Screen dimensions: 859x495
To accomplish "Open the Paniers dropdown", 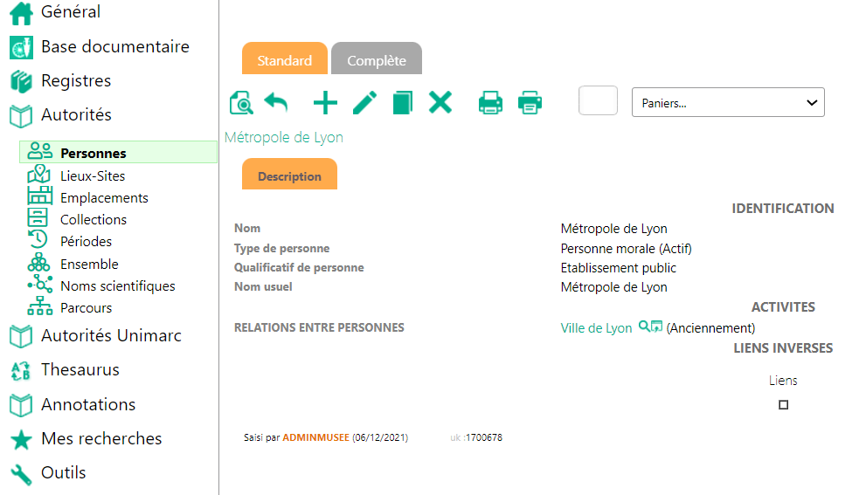I will coord(728,102).
